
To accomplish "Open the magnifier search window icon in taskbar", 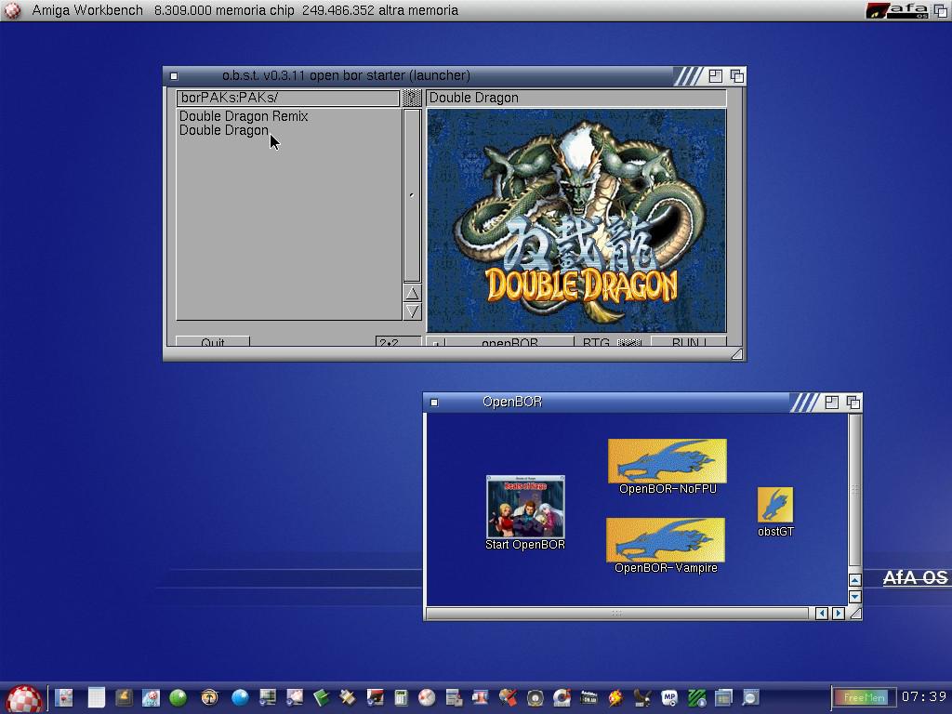I will pos(751,697).
